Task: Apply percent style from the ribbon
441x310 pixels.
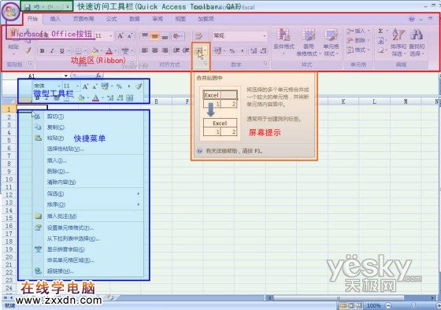Action: click(x=232, y=51)
